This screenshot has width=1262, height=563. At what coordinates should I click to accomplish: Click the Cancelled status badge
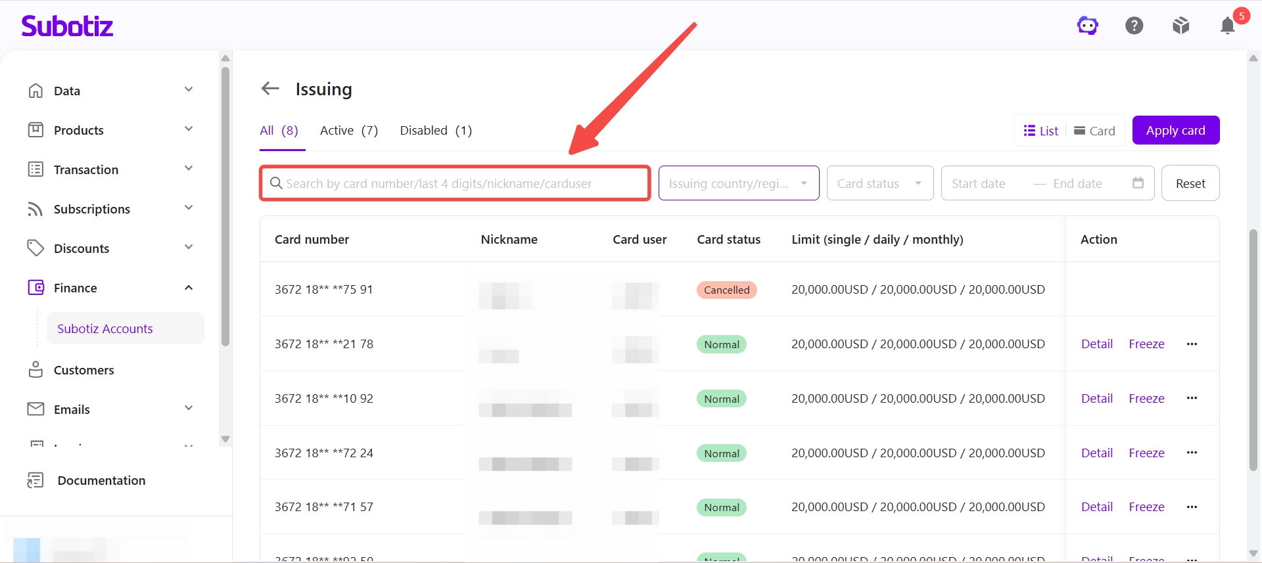[x=726, y=290]
